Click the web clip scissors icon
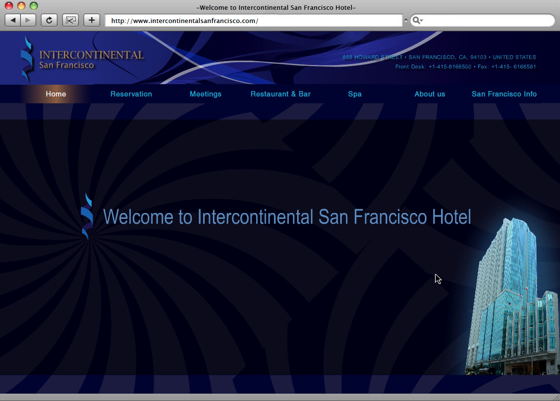The height and width of the screenshot is (401, 560). (70, 20)
